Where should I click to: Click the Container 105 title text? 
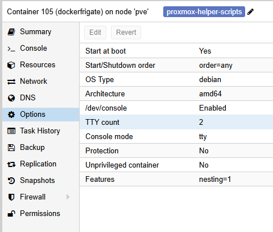[78, 12]
